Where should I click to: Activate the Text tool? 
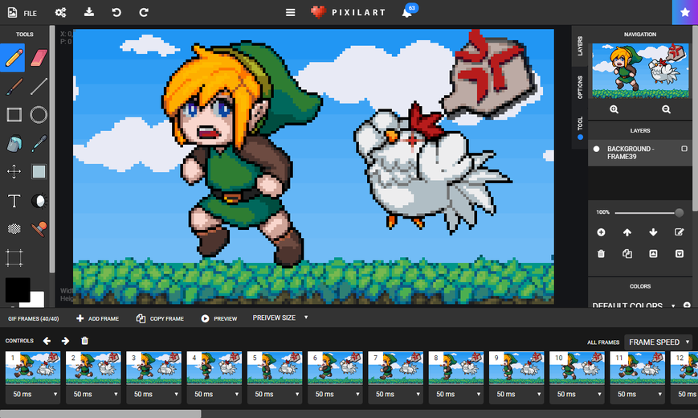click(14, 200)
